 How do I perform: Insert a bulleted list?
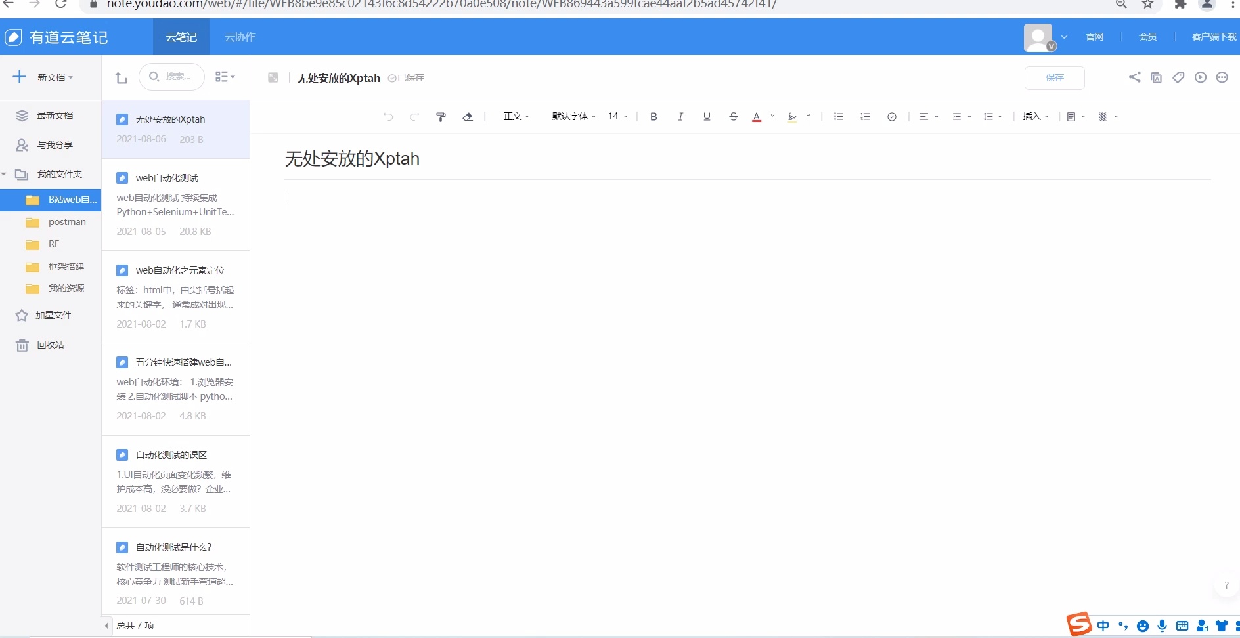[838, 116]
